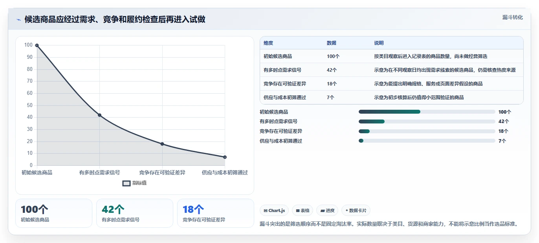Click the y-axis tick label 90

tap(29, 57)
